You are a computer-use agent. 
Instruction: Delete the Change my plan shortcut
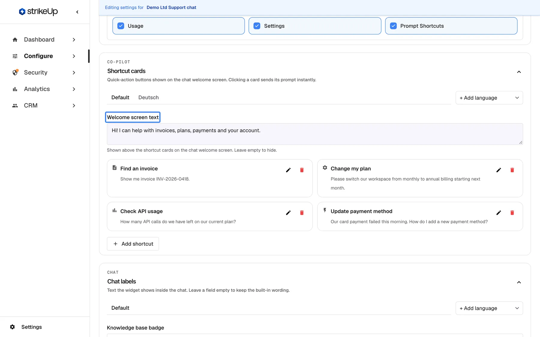512,170
